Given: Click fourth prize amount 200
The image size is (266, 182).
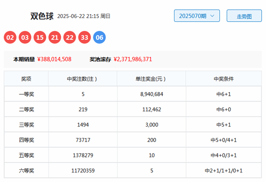Looking at the screenshot, I should [151, 140].
